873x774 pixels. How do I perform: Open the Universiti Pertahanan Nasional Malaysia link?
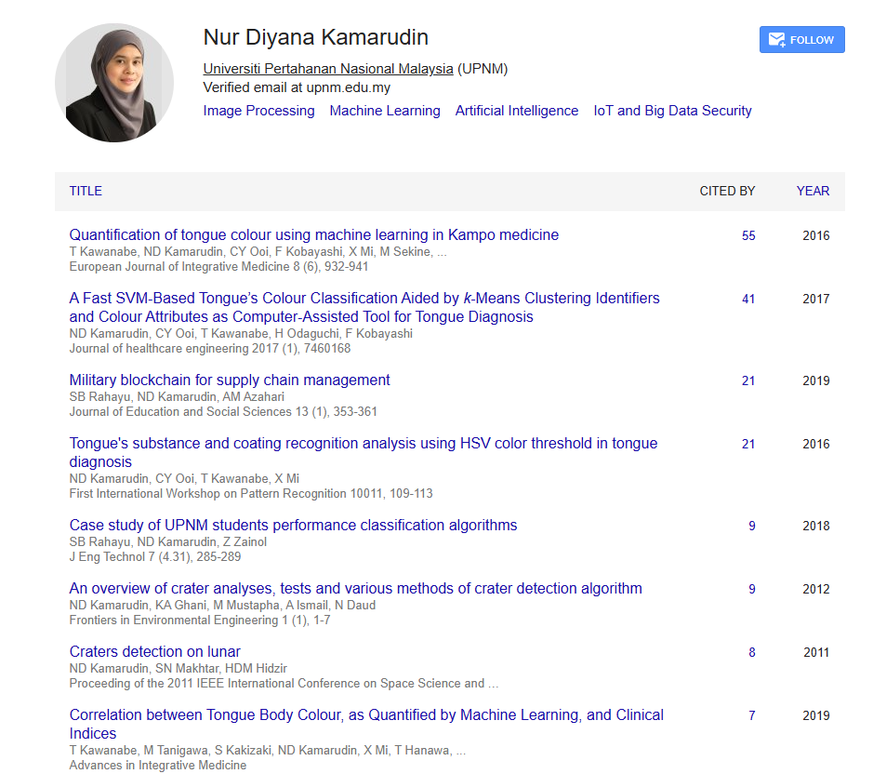point(327,69)
